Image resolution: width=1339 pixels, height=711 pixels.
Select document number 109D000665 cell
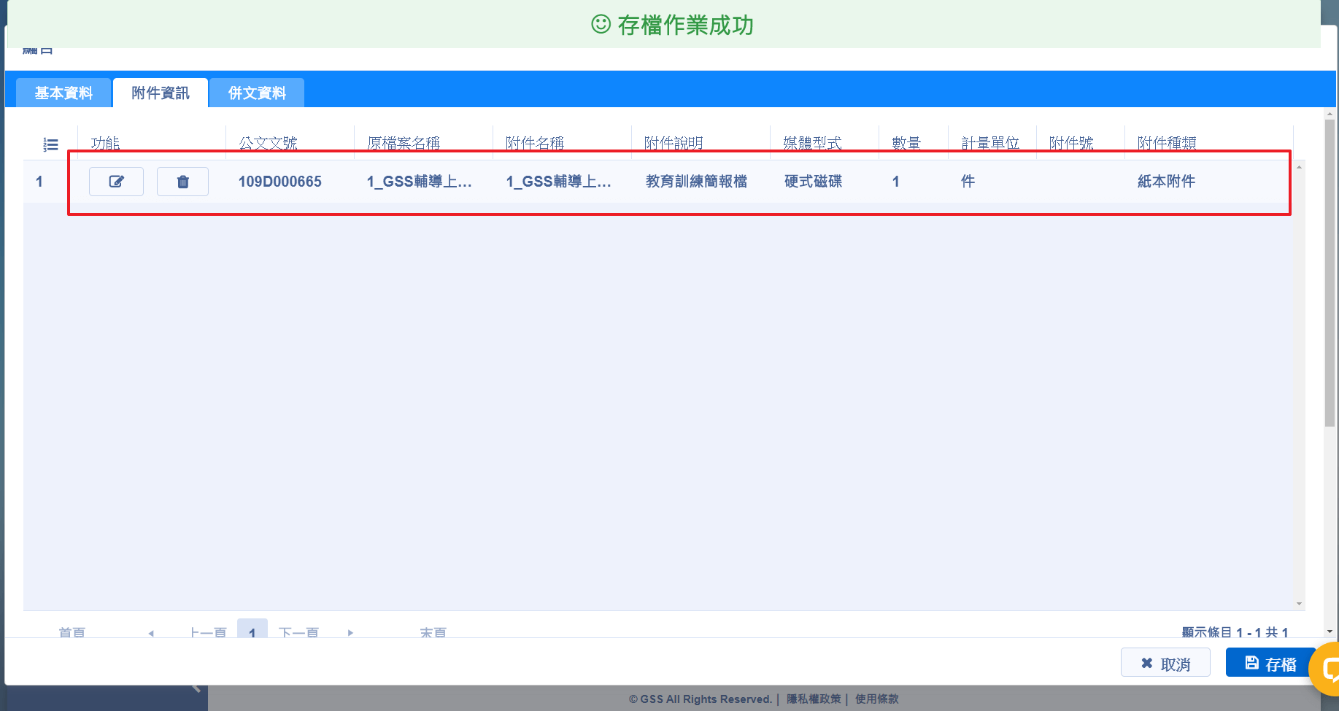coord(279,182)
